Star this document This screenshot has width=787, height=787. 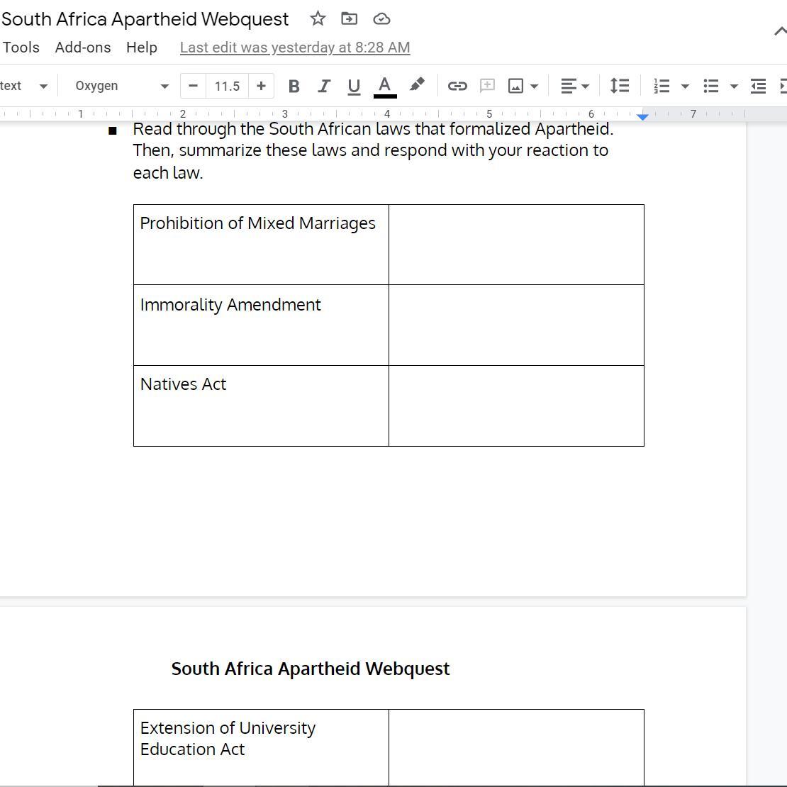click(318, 19)
